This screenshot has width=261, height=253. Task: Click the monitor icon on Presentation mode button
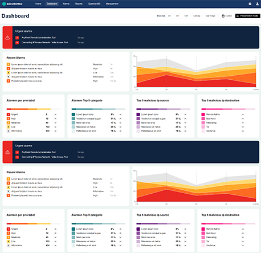pos(238,16)
